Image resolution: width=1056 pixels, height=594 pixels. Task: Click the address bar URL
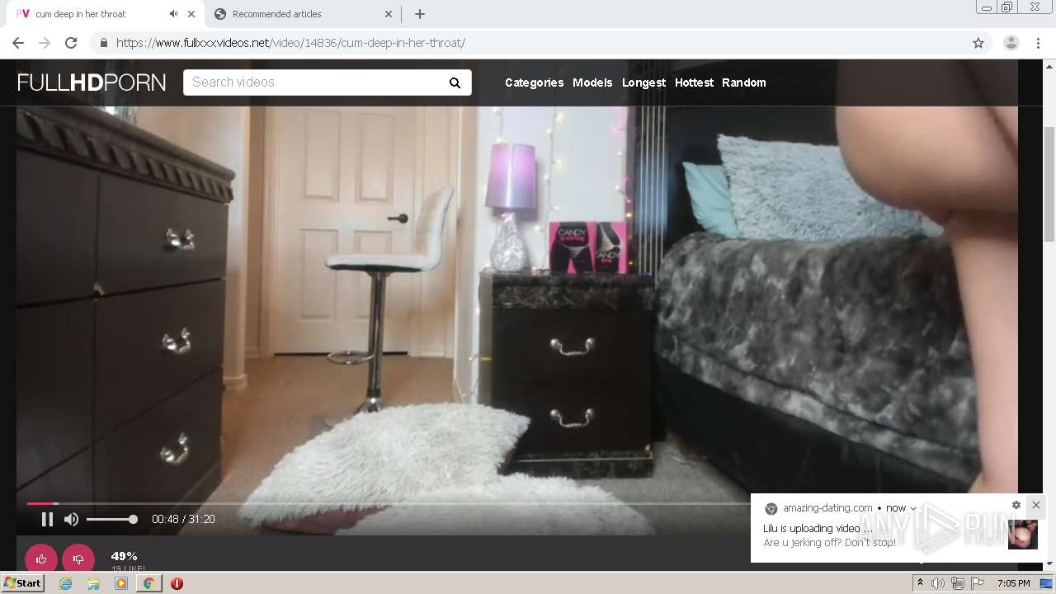[x=290, y=43]
